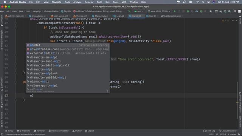Click the battery status icon
This screenshot has height=136, width=242.
pos(191,2)
